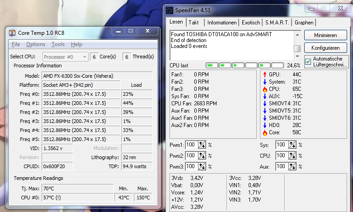The width and height of the screenshot is (353, 212).
Task: Click the VID field 1.3562 v
Action: pyautogui.click(x=57, y=148)
